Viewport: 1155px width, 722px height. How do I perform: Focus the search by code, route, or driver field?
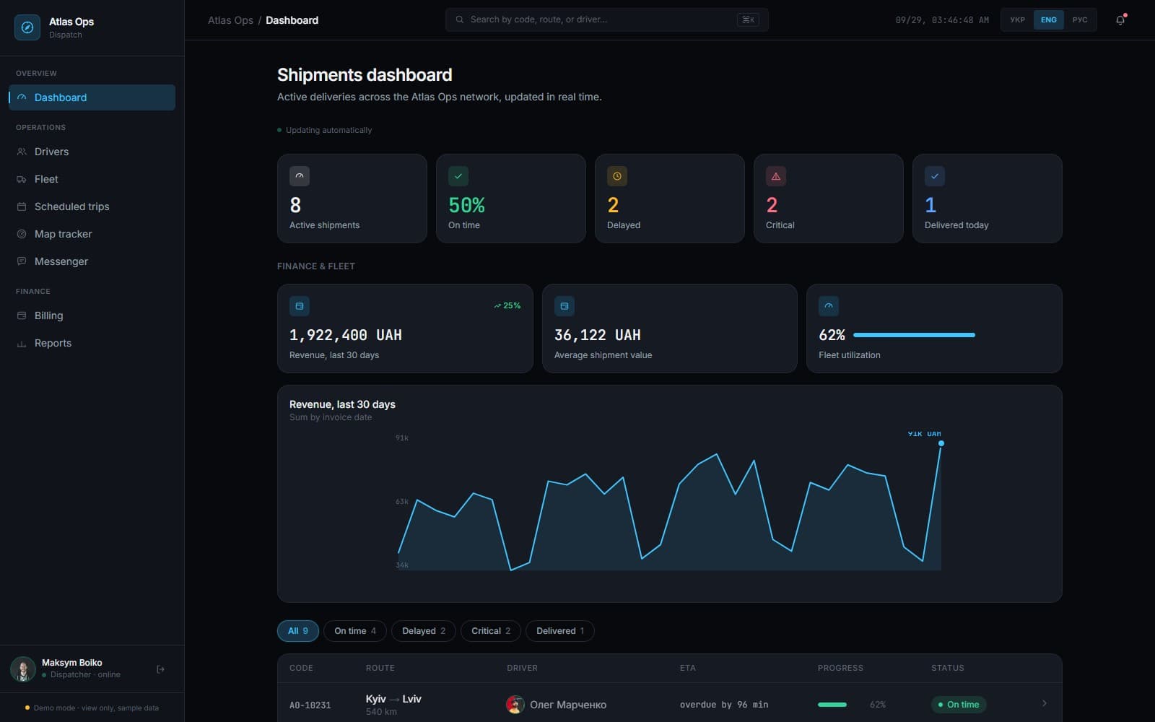pos(606,19)
